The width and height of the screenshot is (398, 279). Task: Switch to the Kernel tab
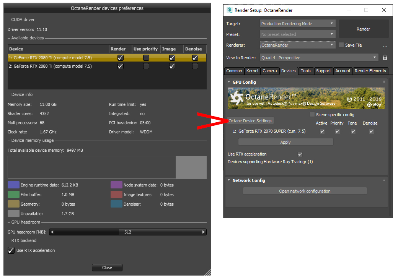coord(252,71)
